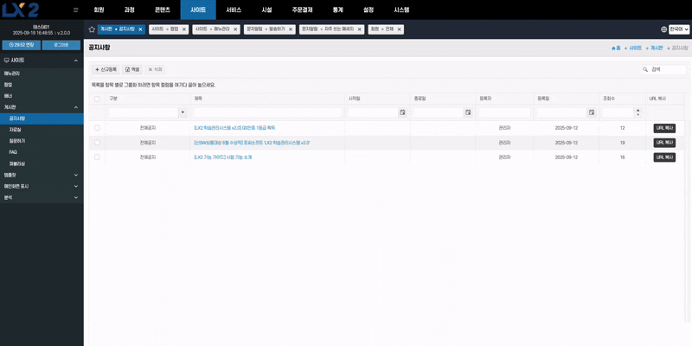Close the 회원 > 전체 tab

click(400, 29)
